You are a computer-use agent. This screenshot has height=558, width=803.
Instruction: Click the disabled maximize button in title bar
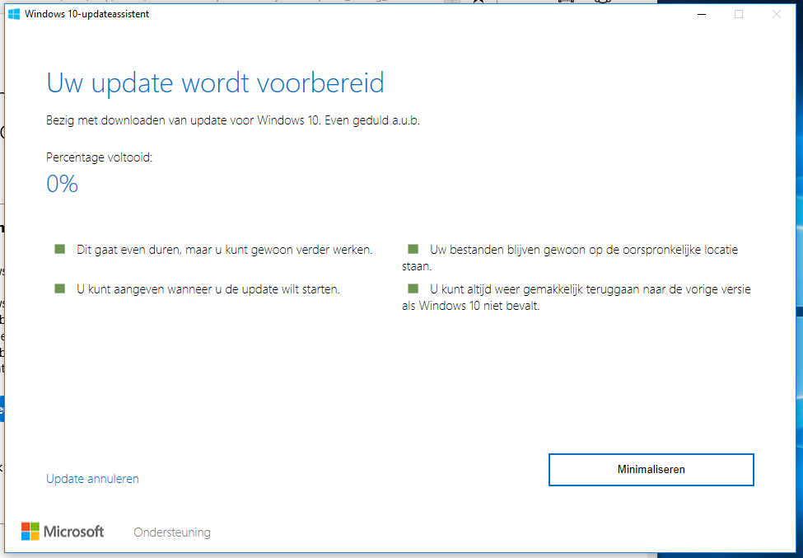(739, 14)
